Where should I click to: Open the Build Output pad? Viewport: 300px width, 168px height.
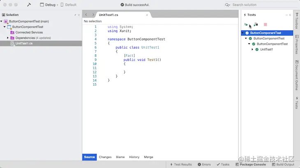[283, 165]
